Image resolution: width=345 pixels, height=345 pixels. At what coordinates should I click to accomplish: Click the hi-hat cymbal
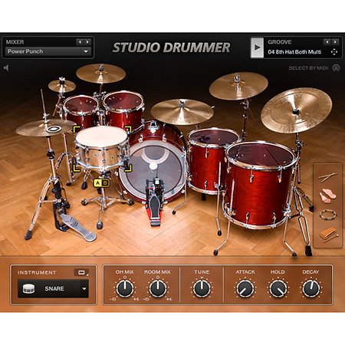click(46, 128)
